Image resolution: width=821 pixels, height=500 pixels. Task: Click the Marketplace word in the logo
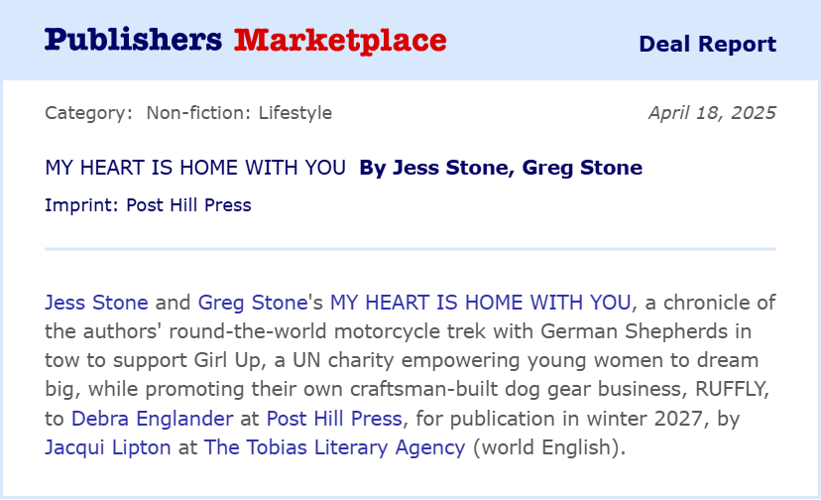[x=340, y=41]
